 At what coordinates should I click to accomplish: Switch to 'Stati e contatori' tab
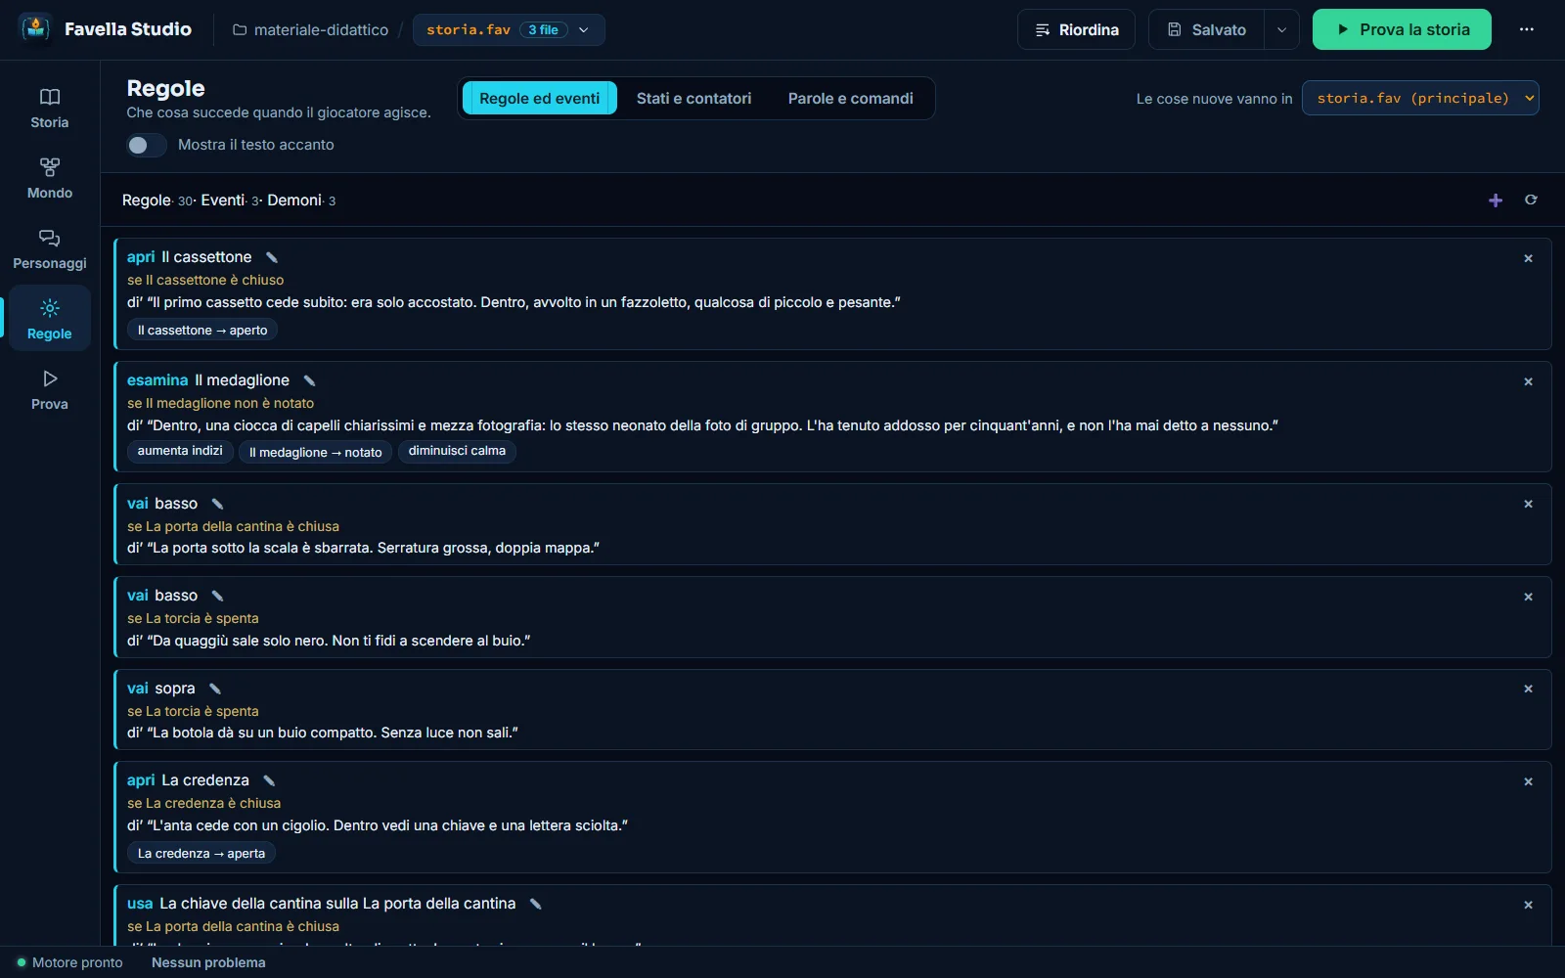(x=693, y=98)
